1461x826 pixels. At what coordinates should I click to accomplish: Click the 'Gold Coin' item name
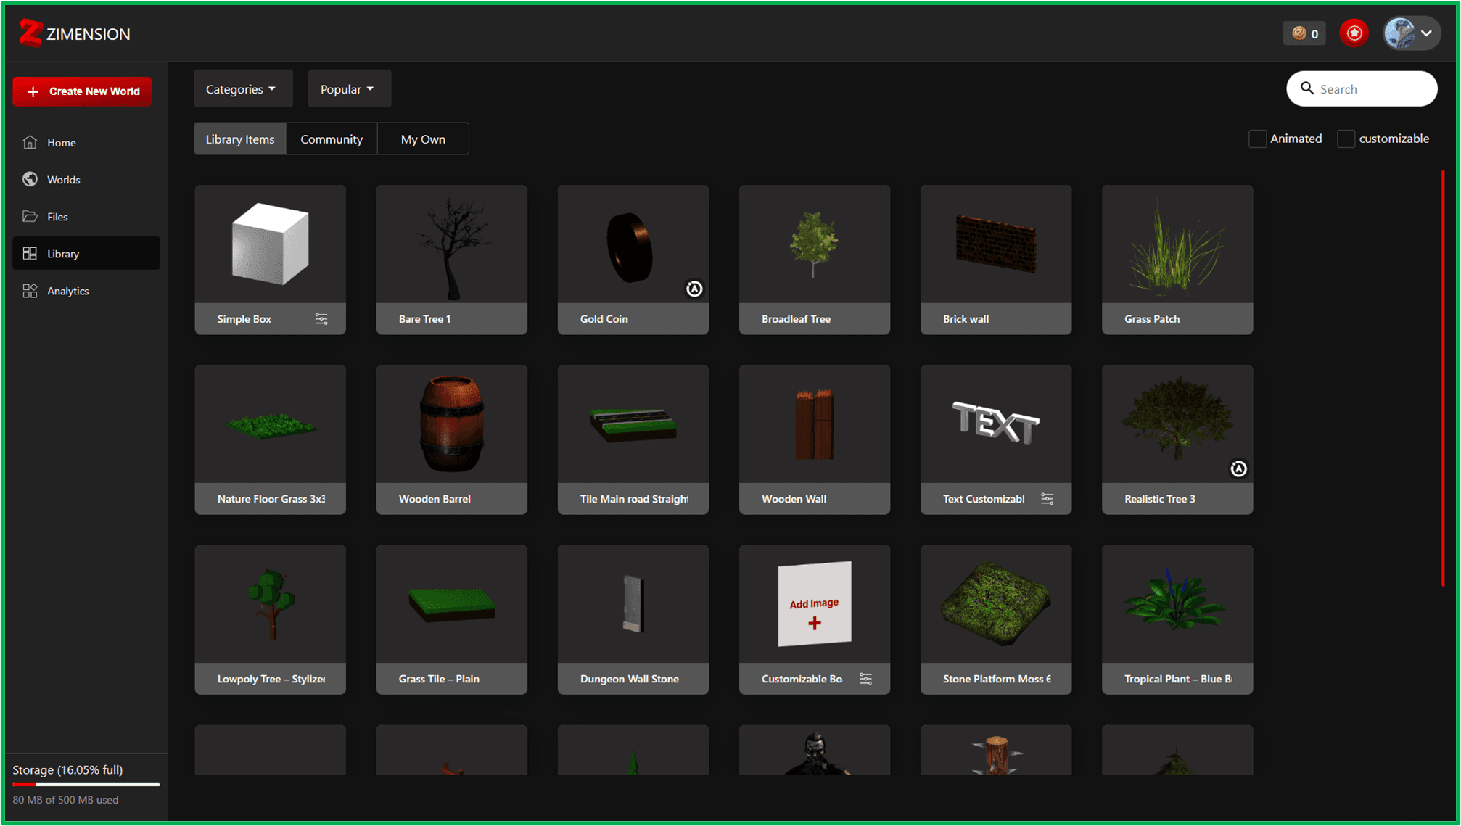point(604,319)
